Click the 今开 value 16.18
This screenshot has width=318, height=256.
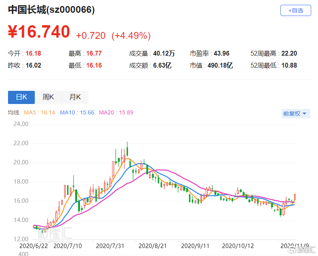[x=33, y=53]
